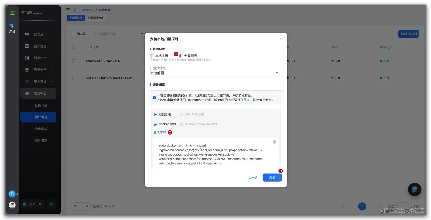Toggle the hamburger sidebar menu icon
Image resolution: width=431 pixels, height=220 pixels.
click(x=68, y=10)
